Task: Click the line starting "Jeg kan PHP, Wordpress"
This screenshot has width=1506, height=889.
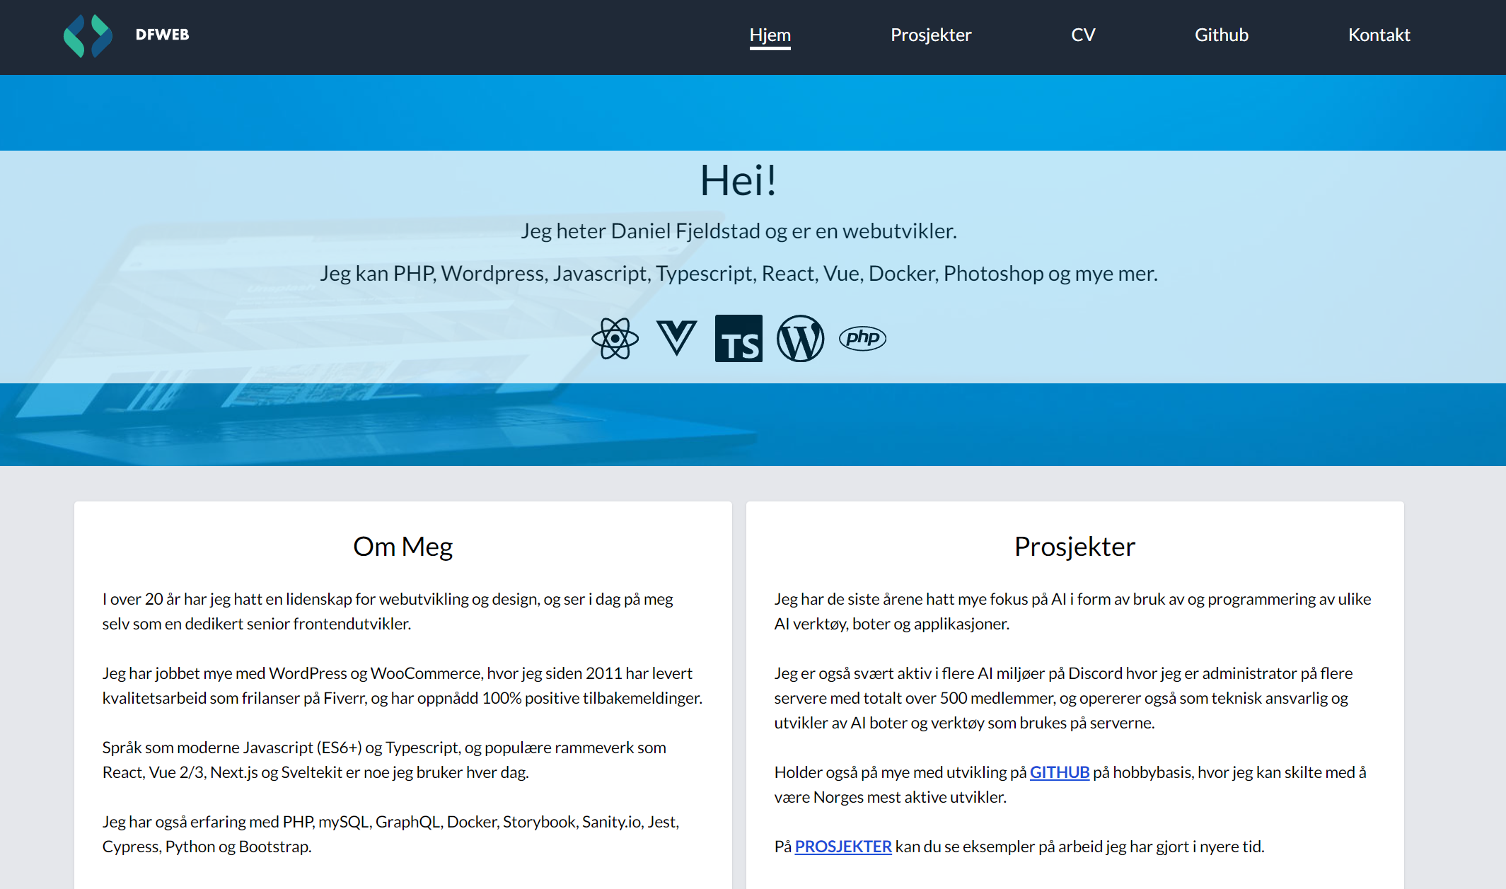Action: click(738, 274)
